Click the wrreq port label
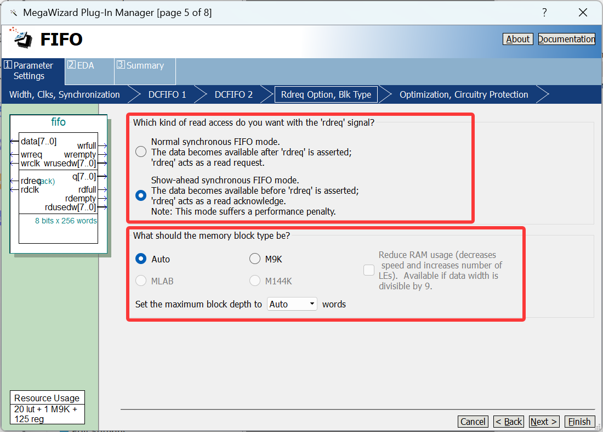The image size is (603, 432). 32,154
